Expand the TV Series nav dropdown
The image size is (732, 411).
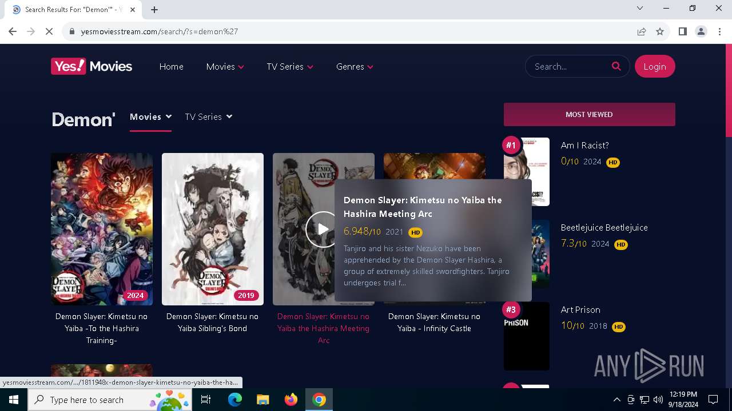click(290, 66)
